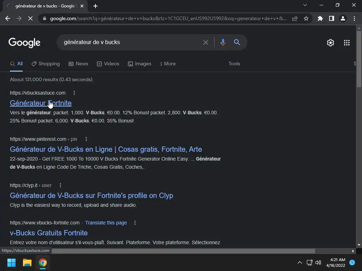
Task: Stop loading the page
Action: [x=30, y=18]
